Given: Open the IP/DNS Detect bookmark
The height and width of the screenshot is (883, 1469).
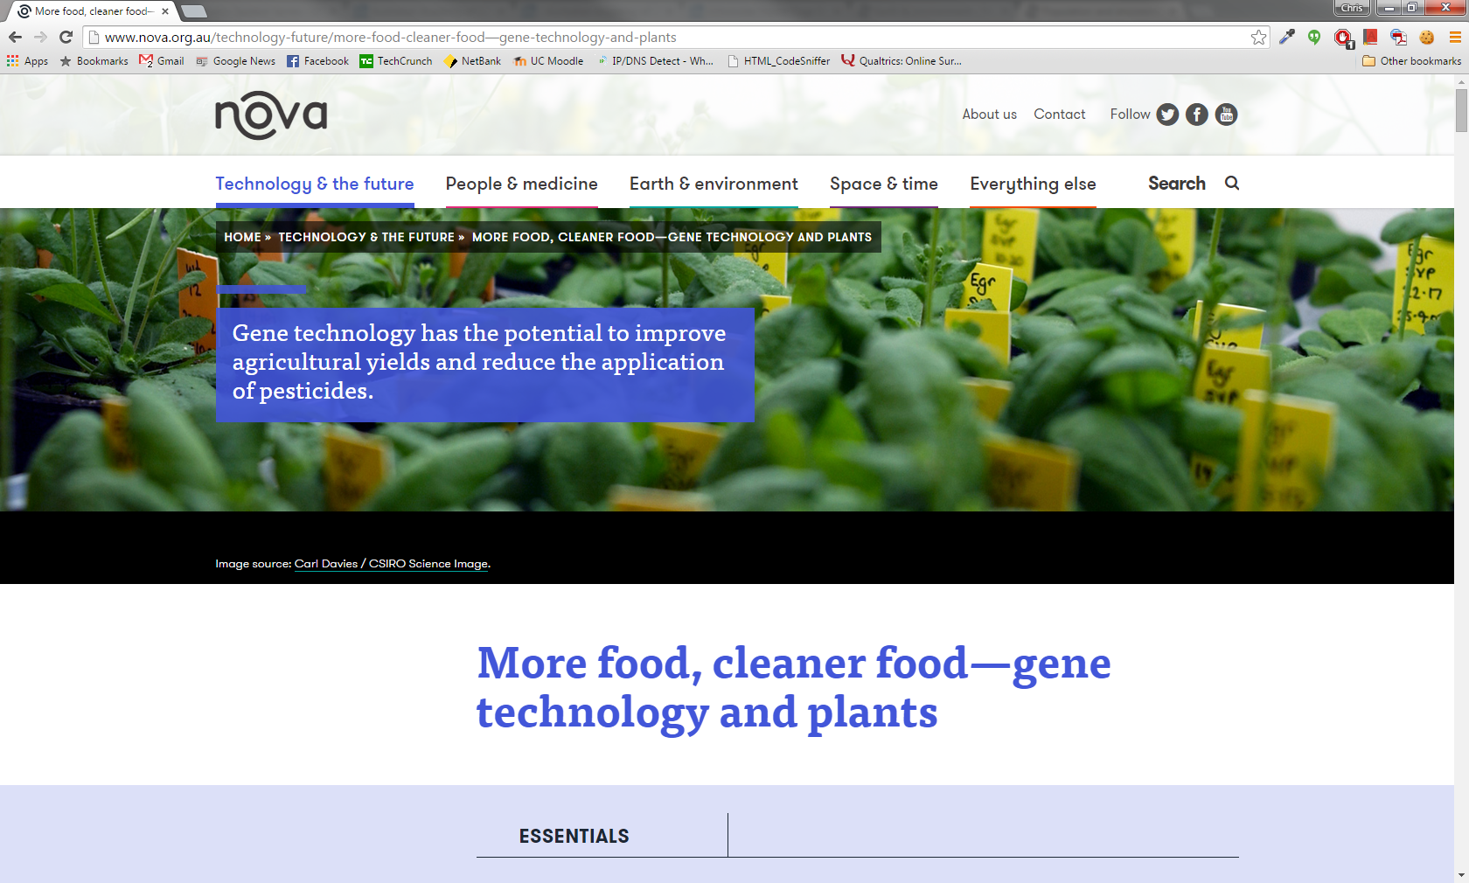Looking at the screenshot, I should [655, 61].
